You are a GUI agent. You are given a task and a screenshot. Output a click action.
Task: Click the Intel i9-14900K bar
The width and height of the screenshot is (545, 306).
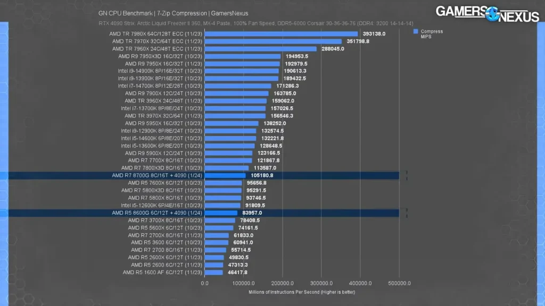click(242, 71)
